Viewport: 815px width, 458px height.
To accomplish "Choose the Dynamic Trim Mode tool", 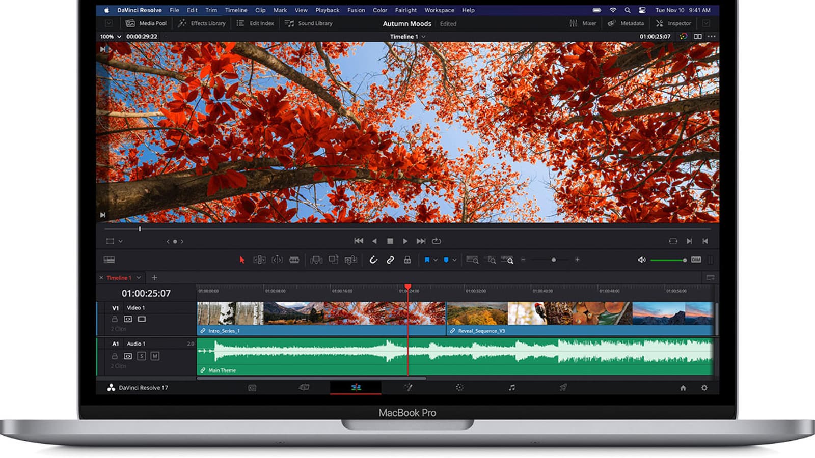I will point(277,260).
